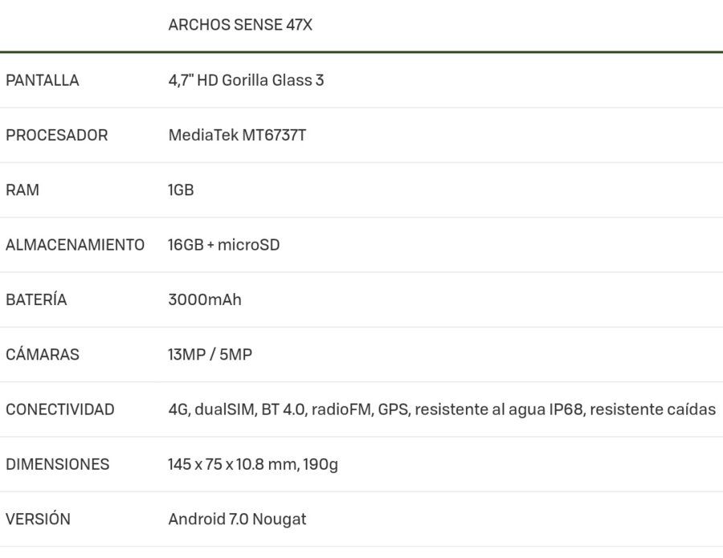
Task: Click the 1GB RAM value
Action: (x=181, y=189)
